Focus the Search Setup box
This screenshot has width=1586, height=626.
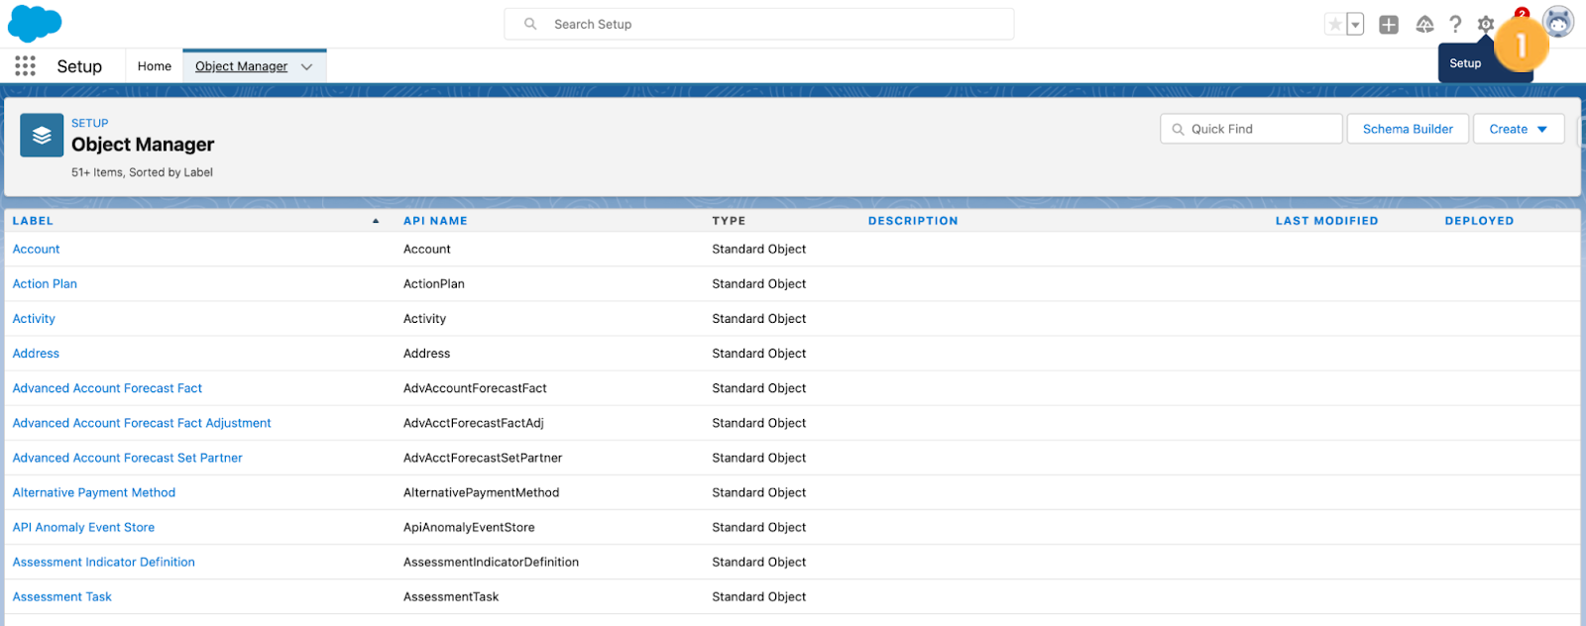pos(759,24)
